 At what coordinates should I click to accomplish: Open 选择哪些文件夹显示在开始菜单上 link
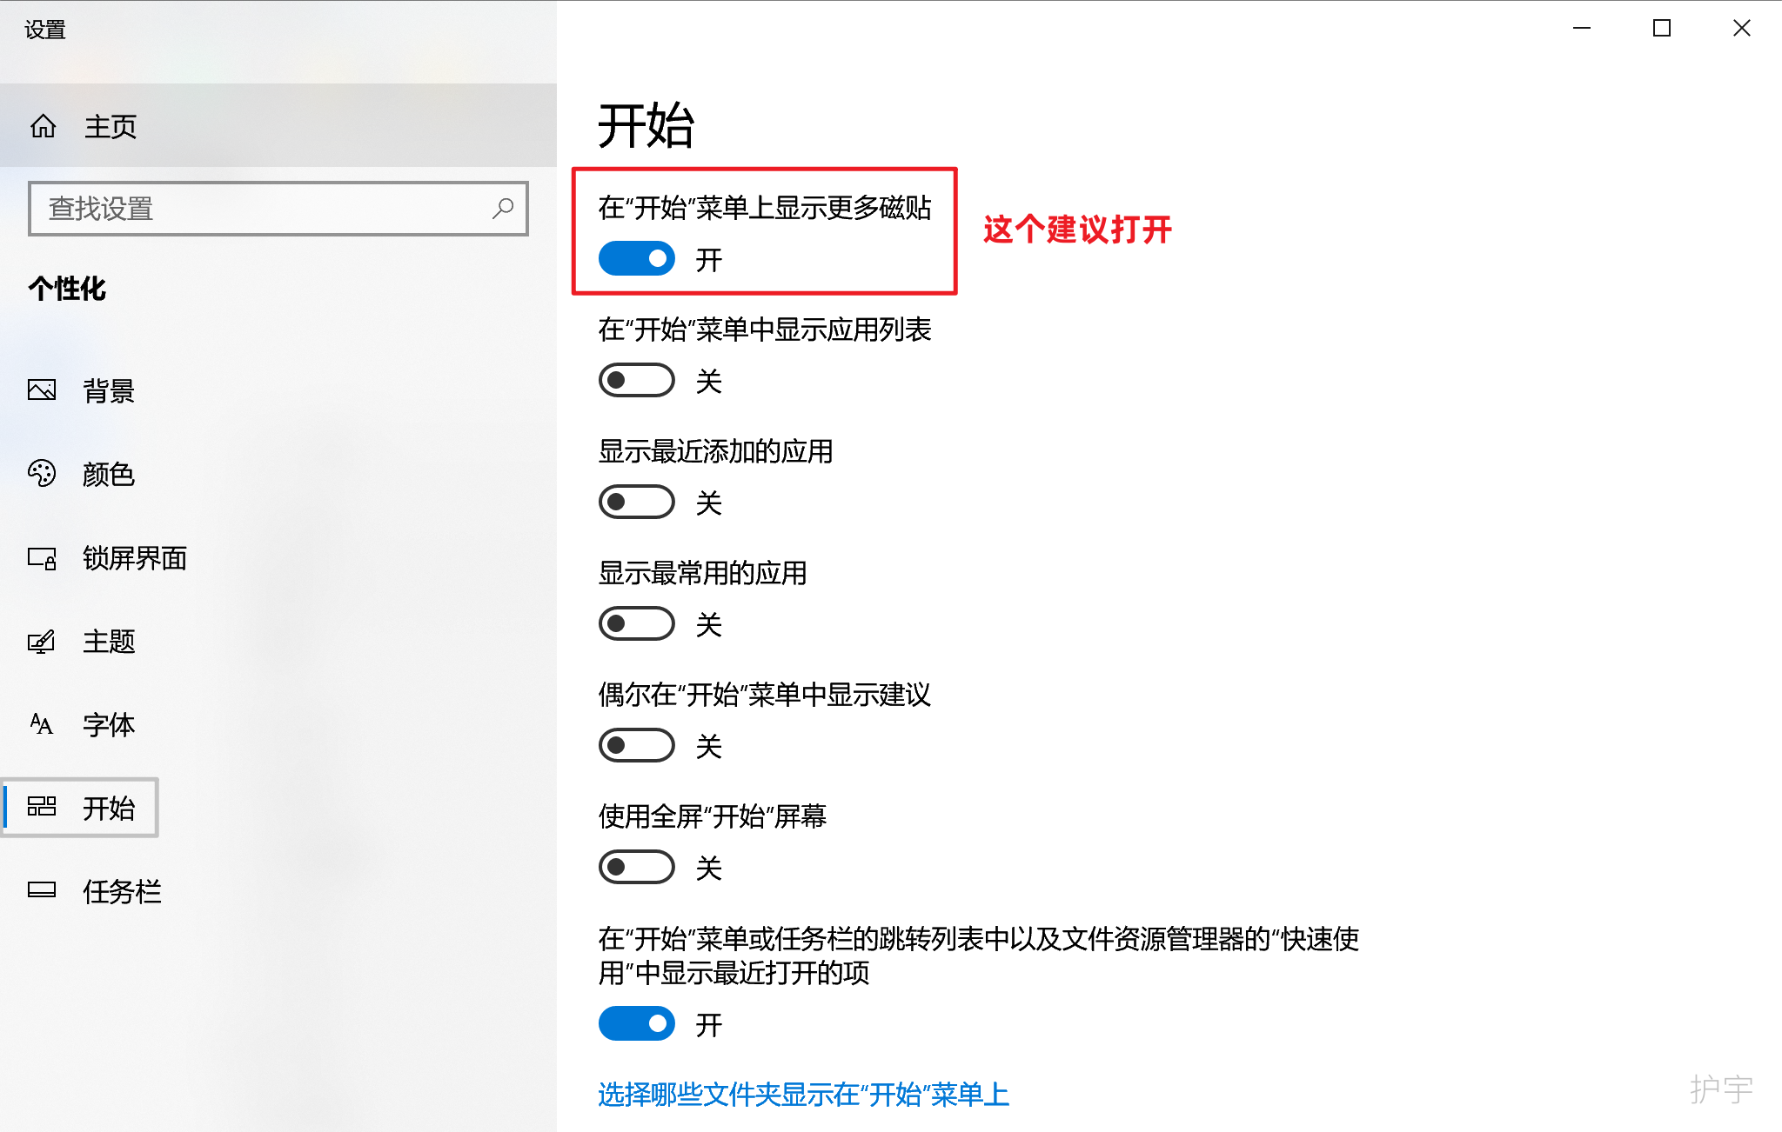click(803, 1095)
